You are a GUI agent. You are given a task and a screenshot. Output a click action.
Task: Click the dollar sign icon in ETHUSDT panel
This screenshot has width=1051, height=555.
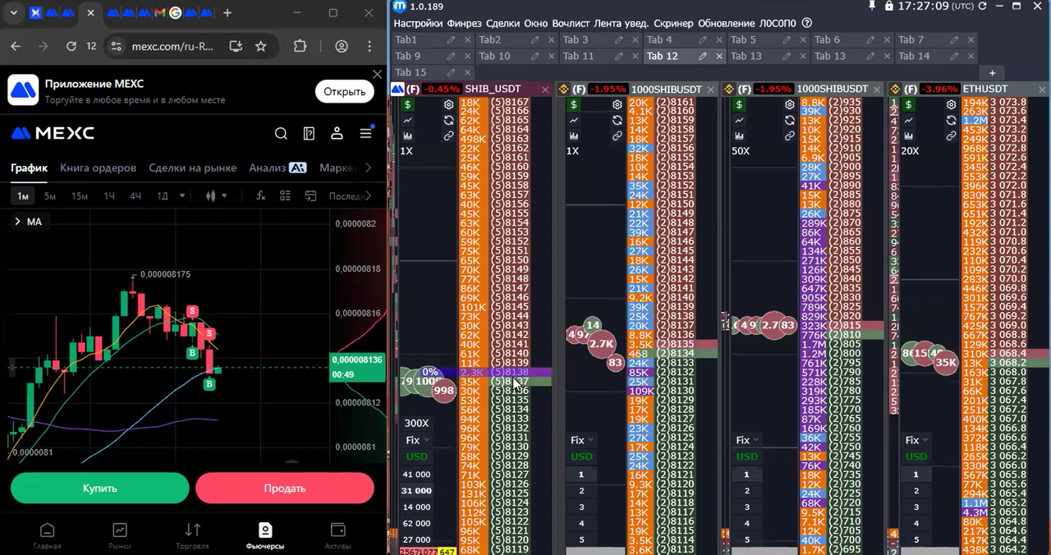coord(910,105)
